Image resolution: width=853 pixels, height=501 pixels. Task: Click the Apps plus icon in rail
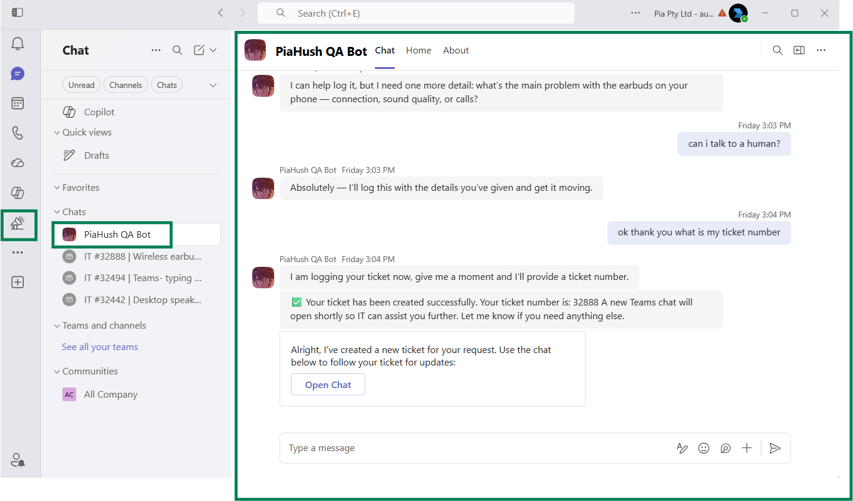18,282
